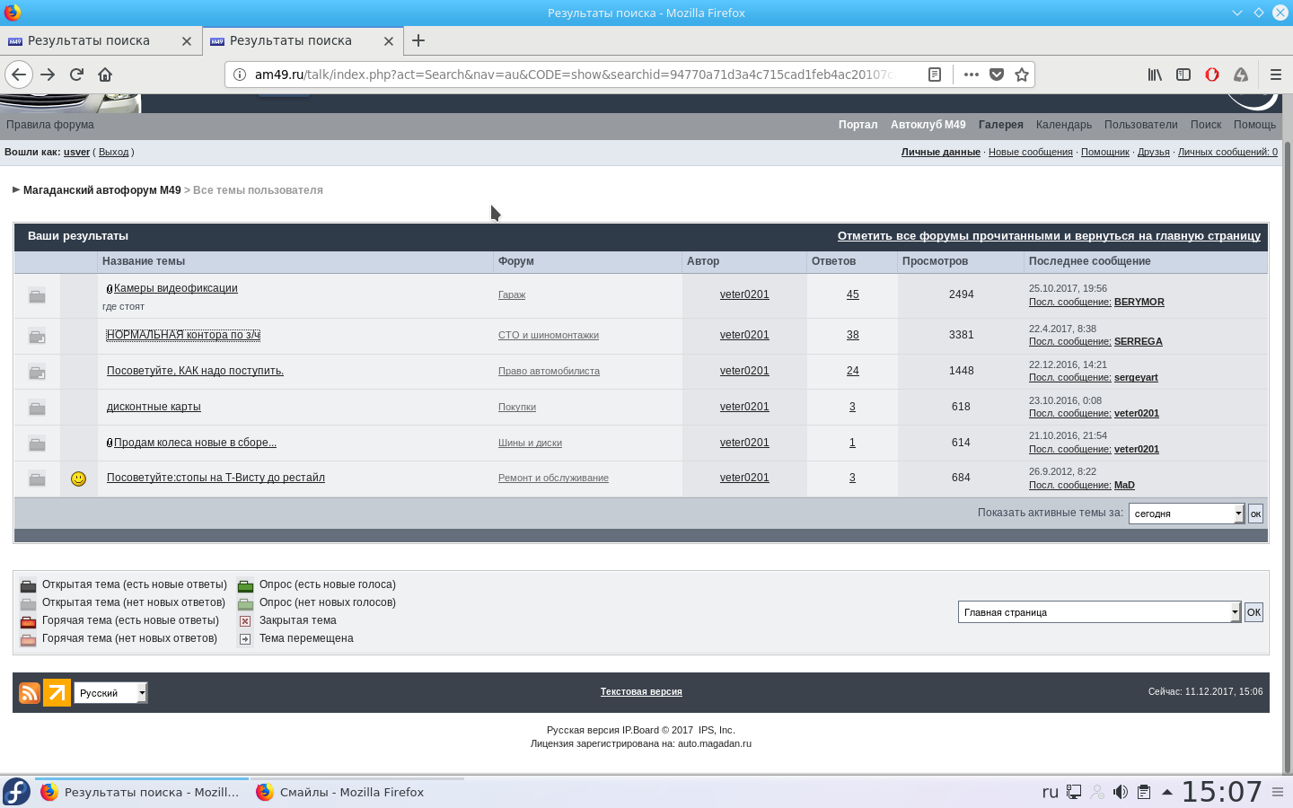The image size is (1293, 808).
Task: Open the Firefox hamburger menu
Action: tap(1275, 75)
